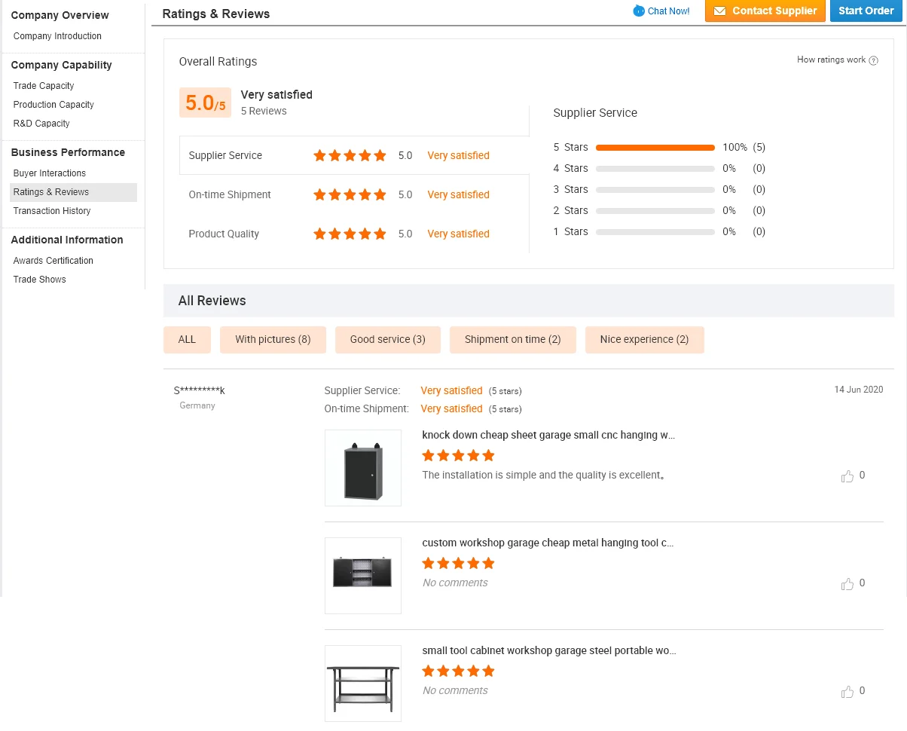Filter reviews by Good service (3)

click(x=387, y=340)
